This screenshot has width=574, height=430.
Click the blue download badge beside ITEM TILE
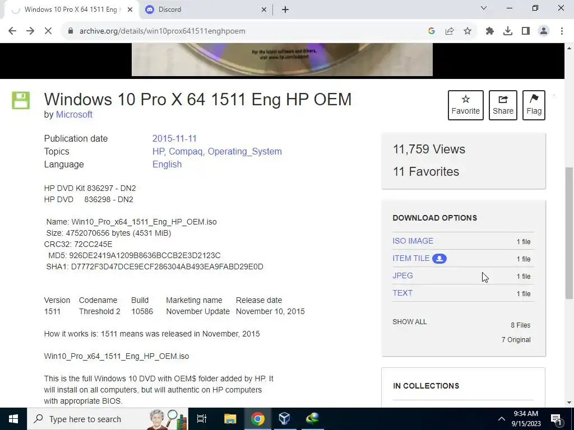pos(439,259)
